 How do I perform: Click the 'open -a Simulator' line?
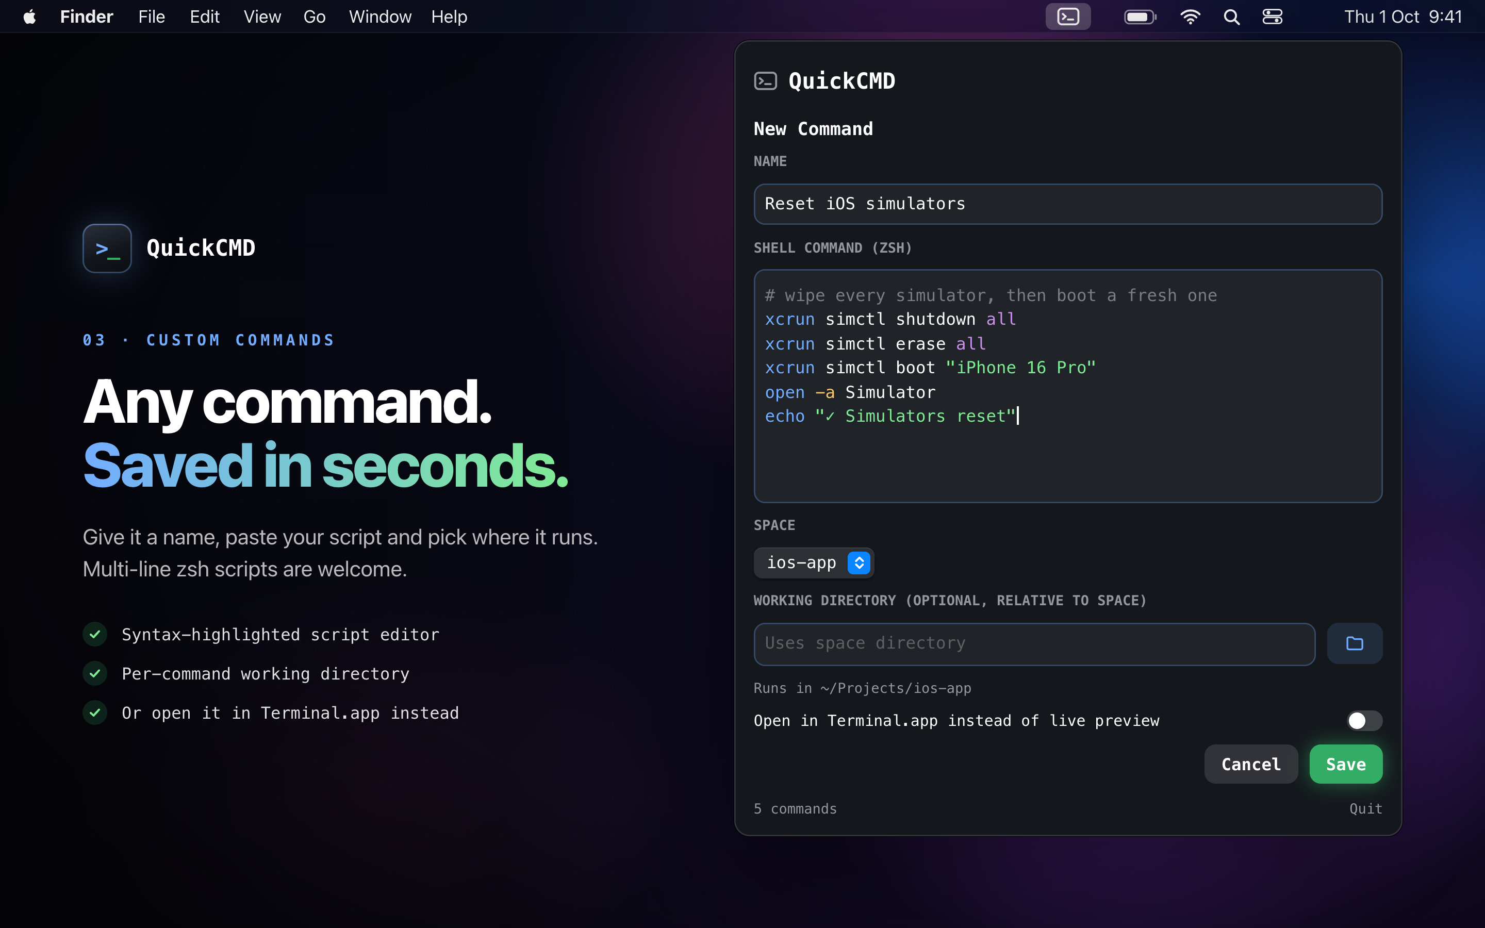[850, 392]
